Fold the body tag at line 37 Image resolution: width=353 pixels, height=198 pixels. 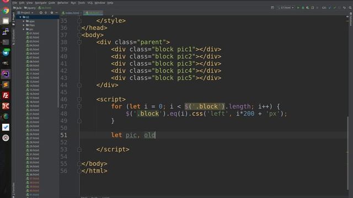point(79,35)
